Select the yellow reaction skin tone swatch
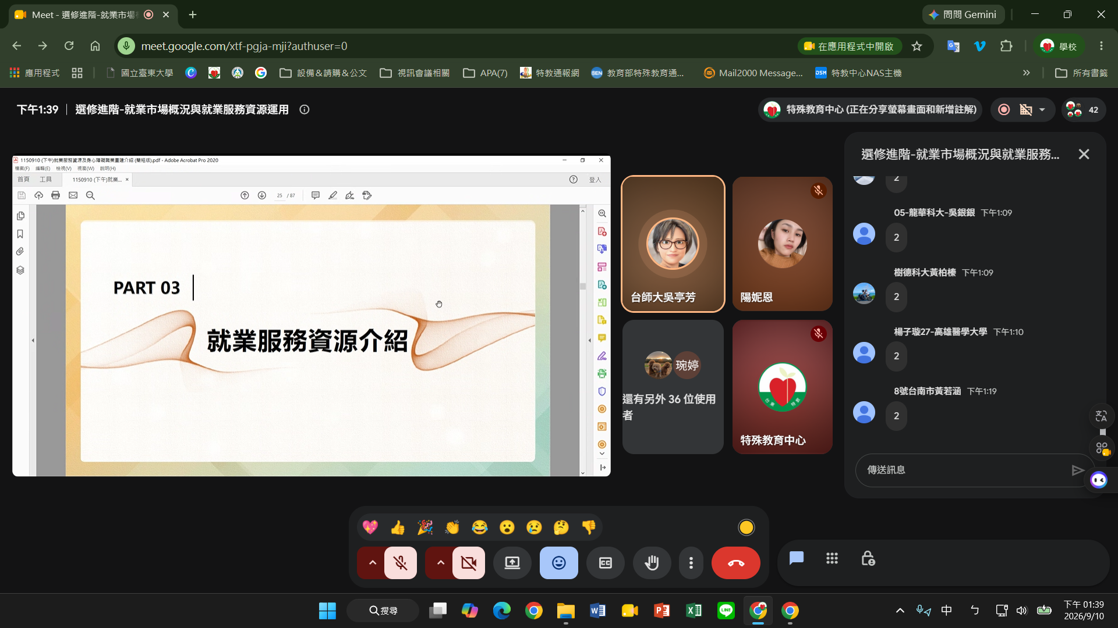The height and width of the screenshot is (628, 1118). (746, 527)
